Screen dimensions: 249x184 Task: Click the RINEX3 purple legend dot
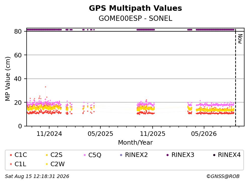[x=167, y=155]
